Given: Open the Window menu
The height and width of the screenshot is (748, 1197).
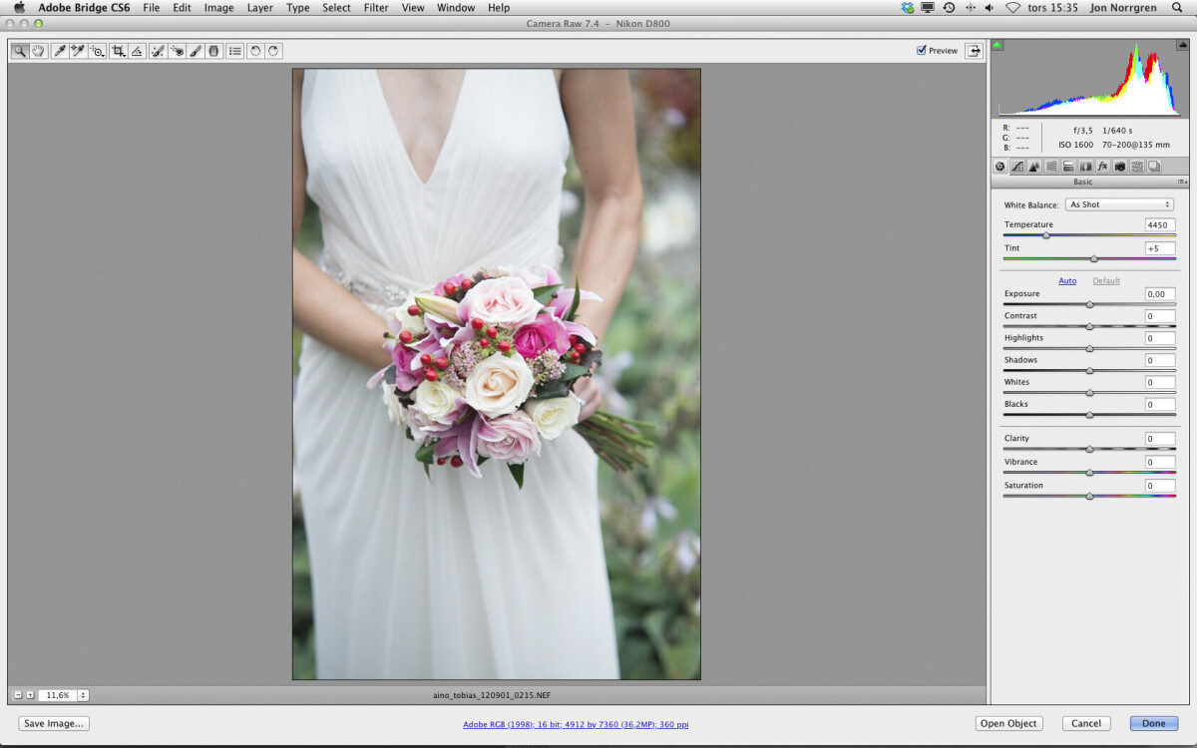Looking at the screenshot, I should pyautogui.click(x=456, y=8).
